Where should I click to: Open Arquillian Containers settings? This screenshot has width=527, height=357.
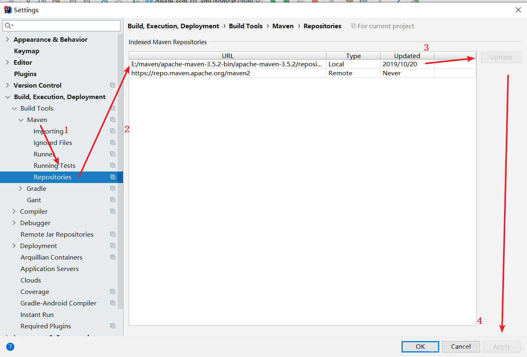(52, 258)
